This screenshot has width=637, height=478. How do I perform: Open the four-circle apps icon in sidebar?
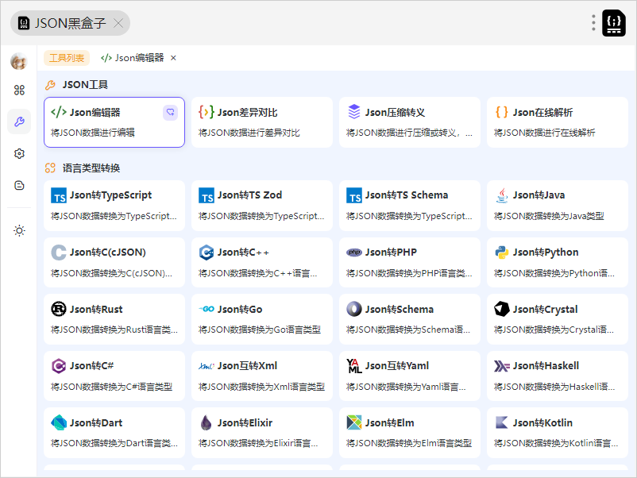[19, 90]
